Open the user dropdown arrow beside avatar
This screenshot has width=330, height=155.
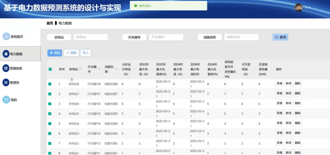(x=309, y=8)
